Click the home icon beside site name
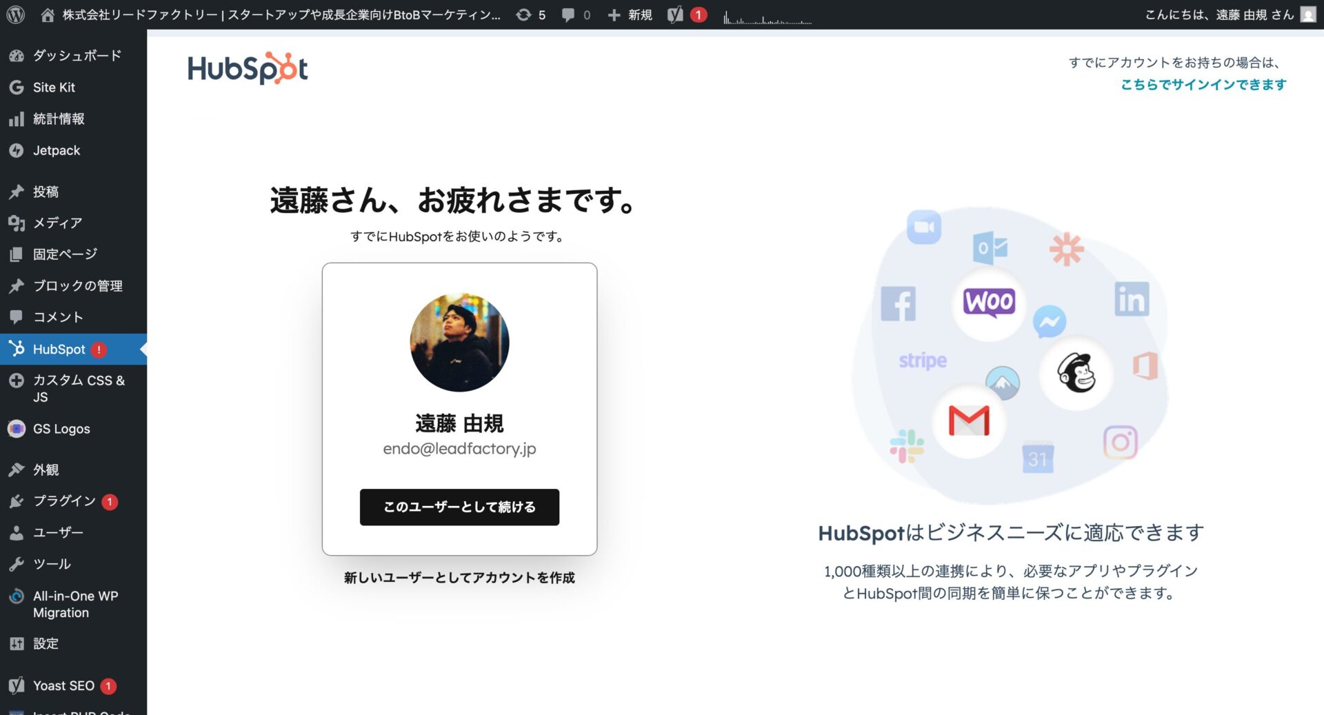 (48, 14)
